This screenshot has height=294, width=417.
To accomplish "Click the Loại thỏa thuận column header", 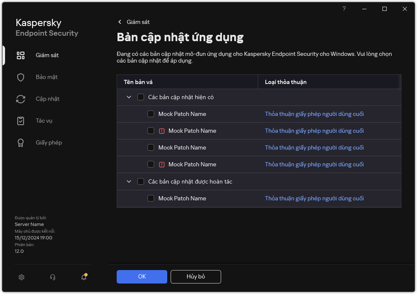I will [286, 82].
